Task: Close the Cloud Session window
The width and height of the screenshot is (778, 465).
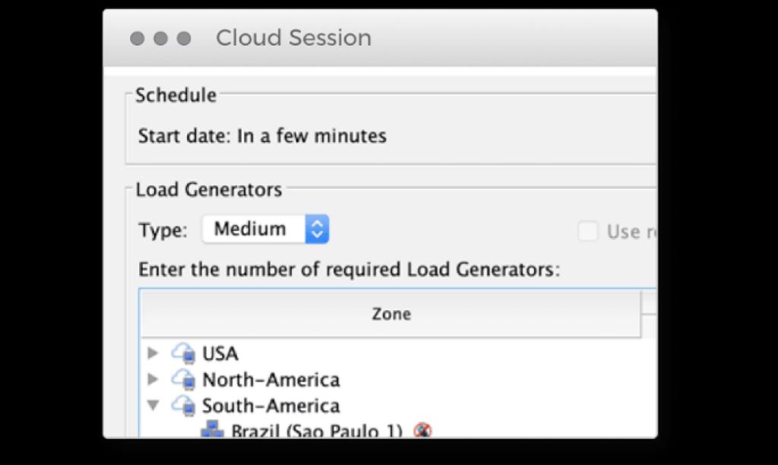Action: point(138,38)
